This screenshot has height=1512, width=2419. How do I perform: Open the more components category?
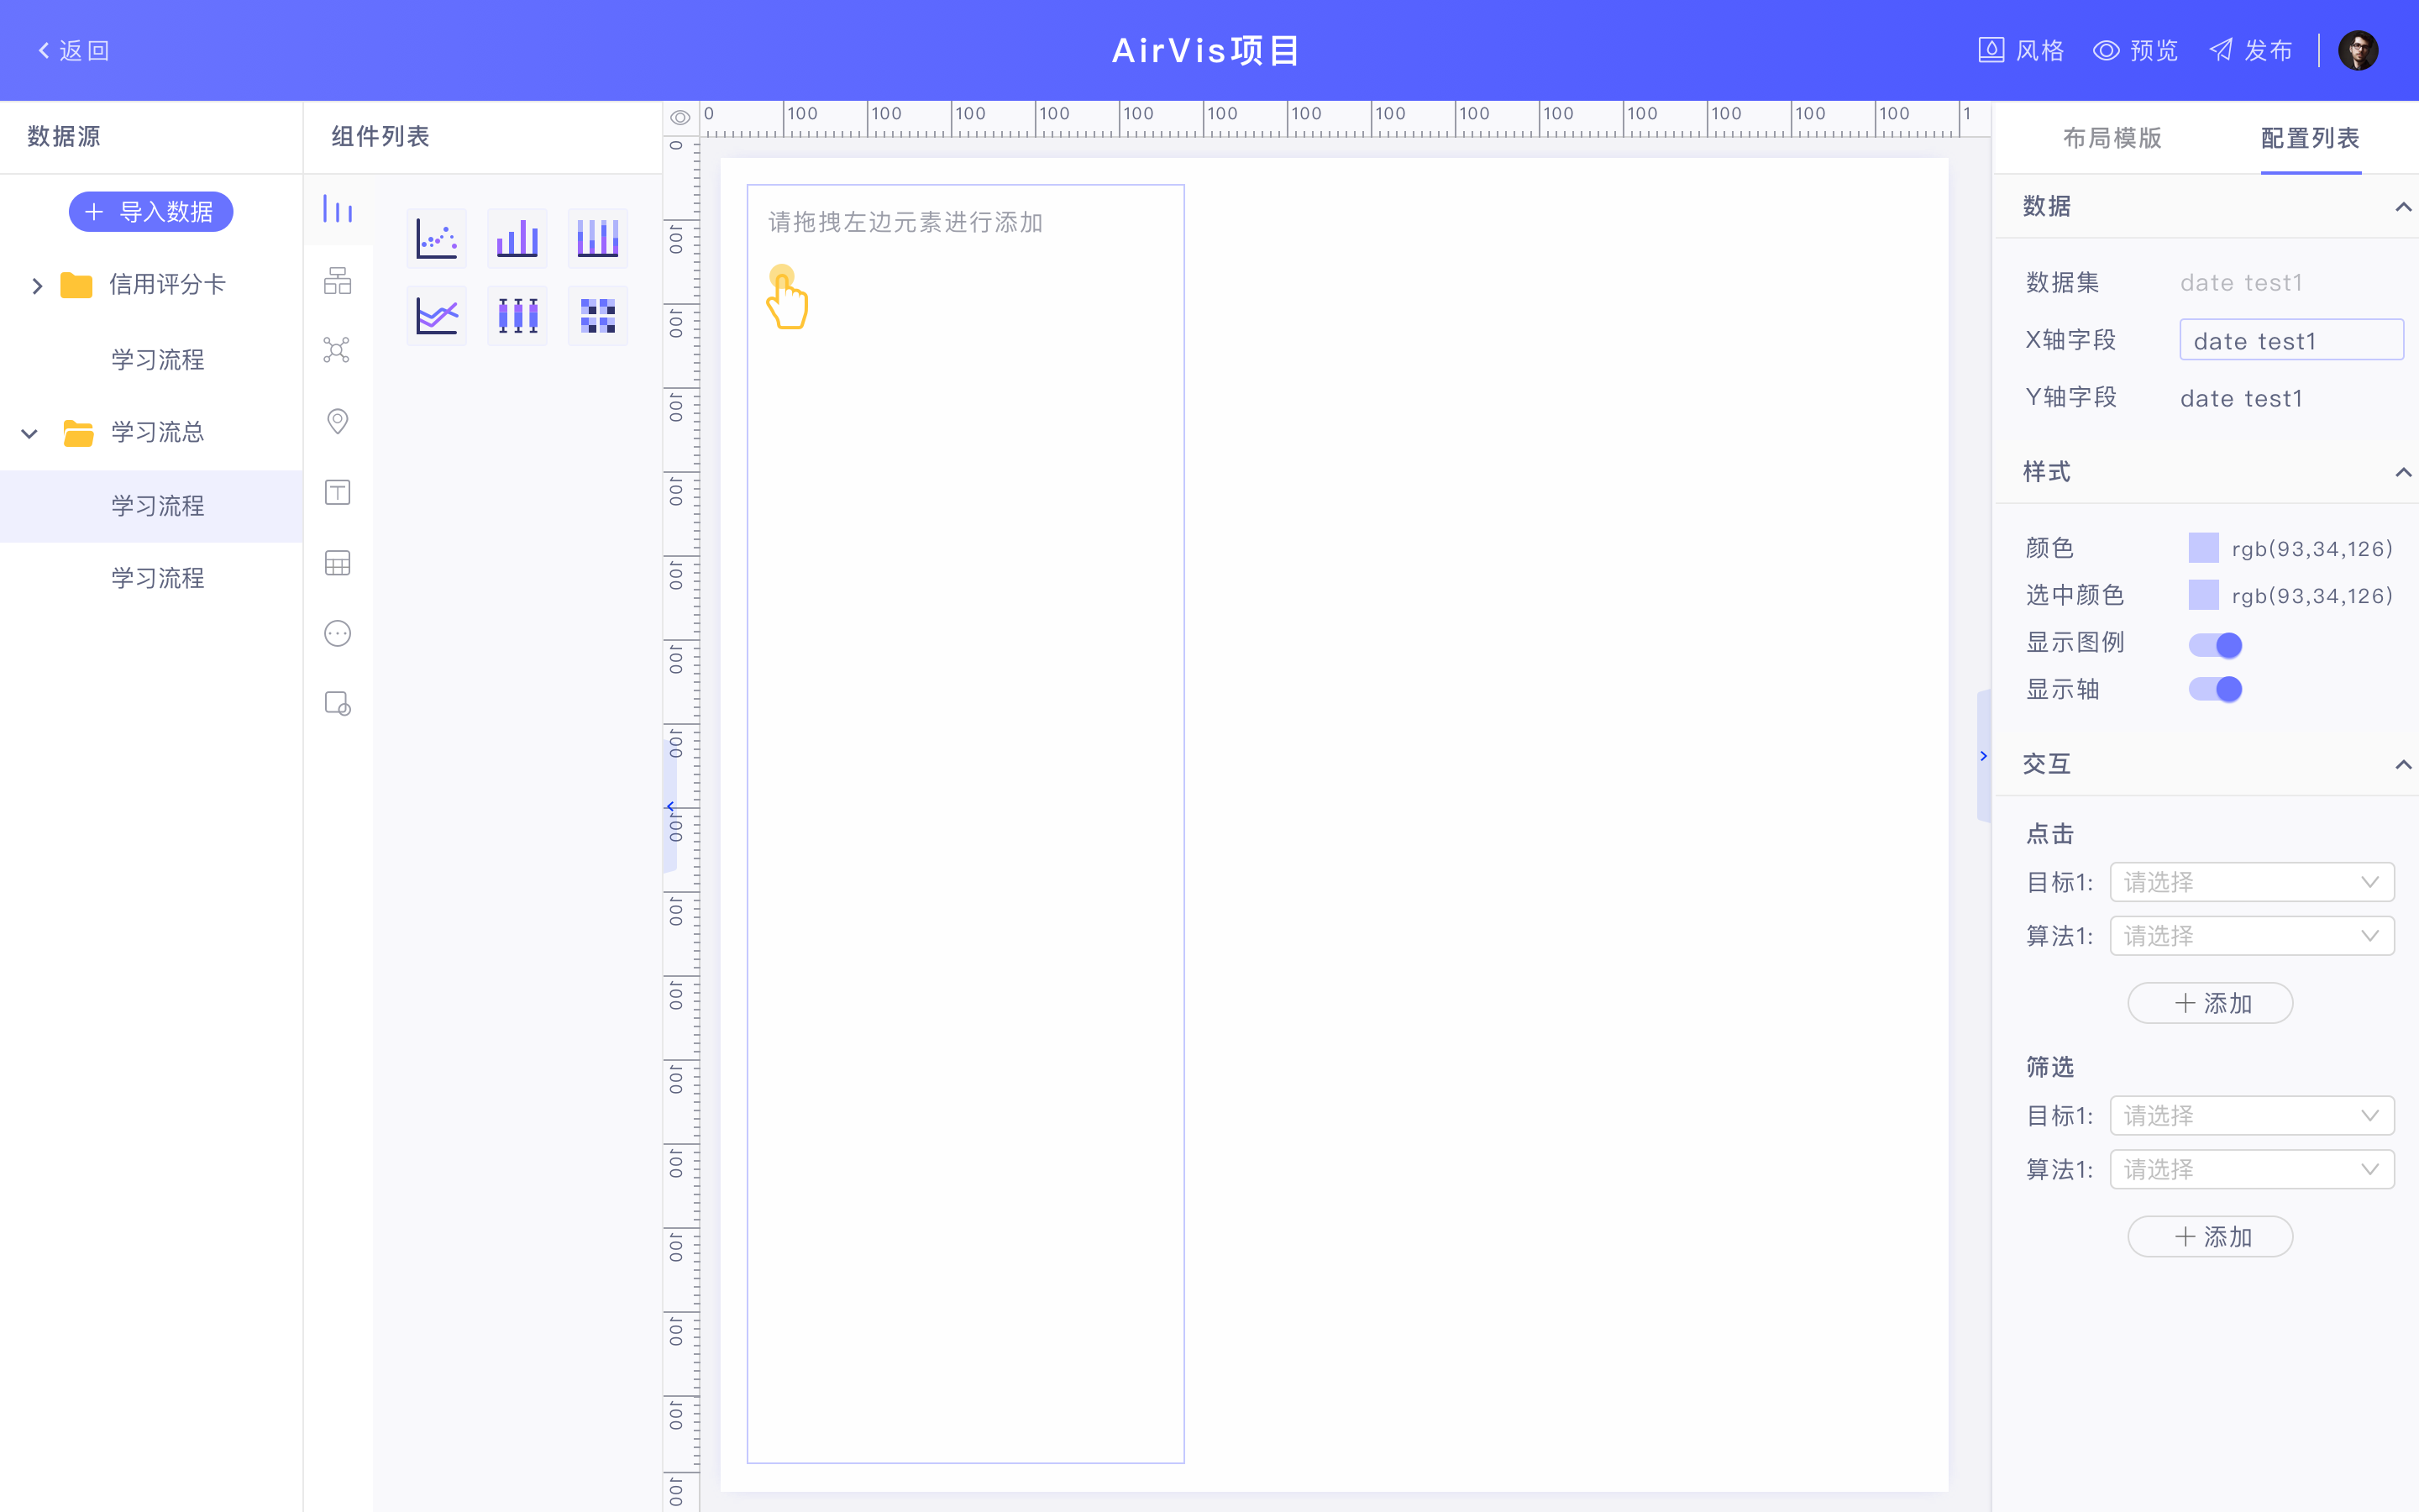(338, 634)
